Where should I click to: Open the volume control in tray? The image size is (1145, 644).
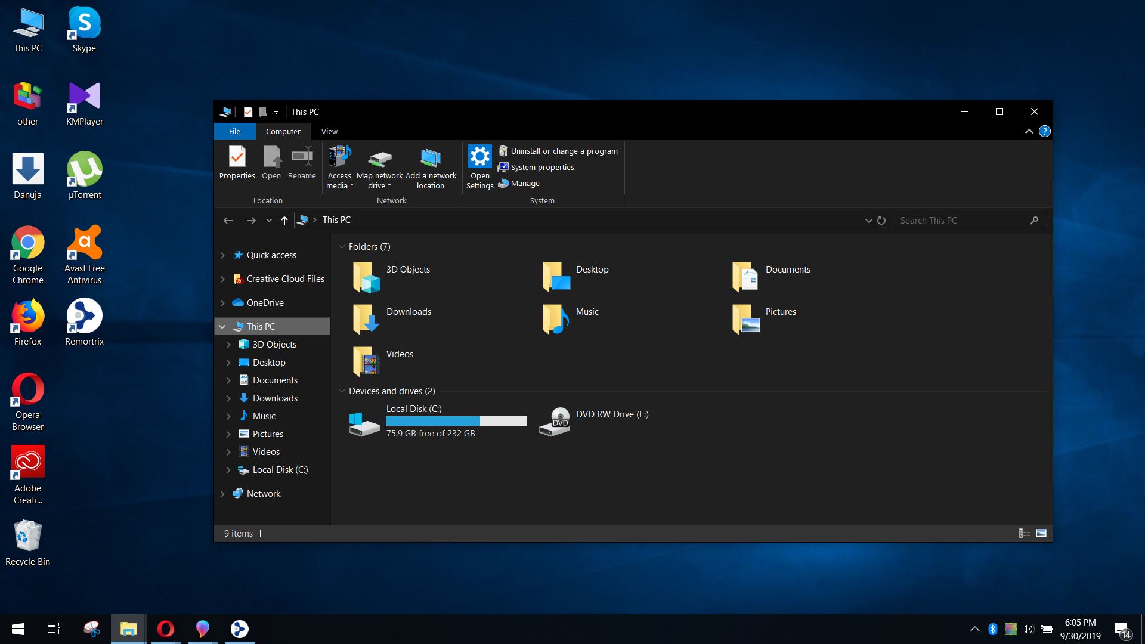pyautogui.click(x=1028, y=629)
